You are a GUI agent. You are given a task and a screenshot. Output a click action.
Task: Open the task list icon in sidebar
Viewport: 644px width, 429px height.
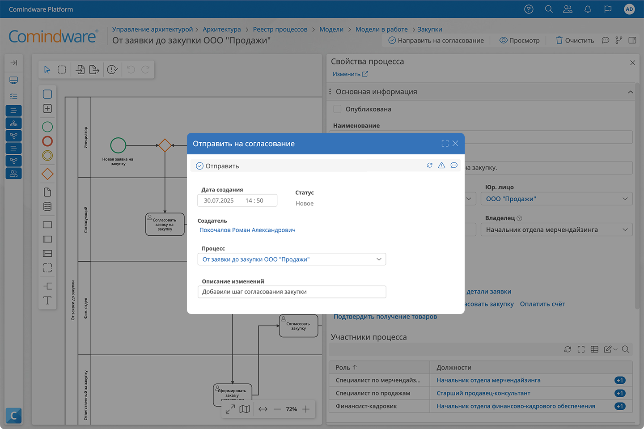pyautogui.click(x=14, y=96)
